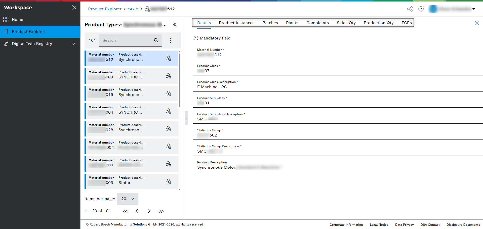Go to first page of list

(125, 211)
